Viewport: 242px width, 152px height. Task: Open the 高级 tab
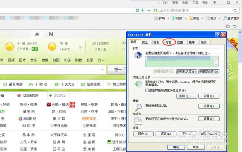tap(203, 42)
